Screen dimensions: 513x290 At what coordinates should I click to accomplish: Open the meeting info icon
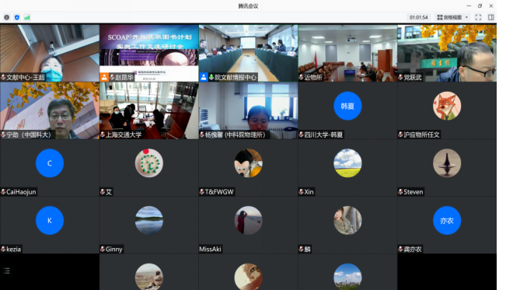[6, 17]
